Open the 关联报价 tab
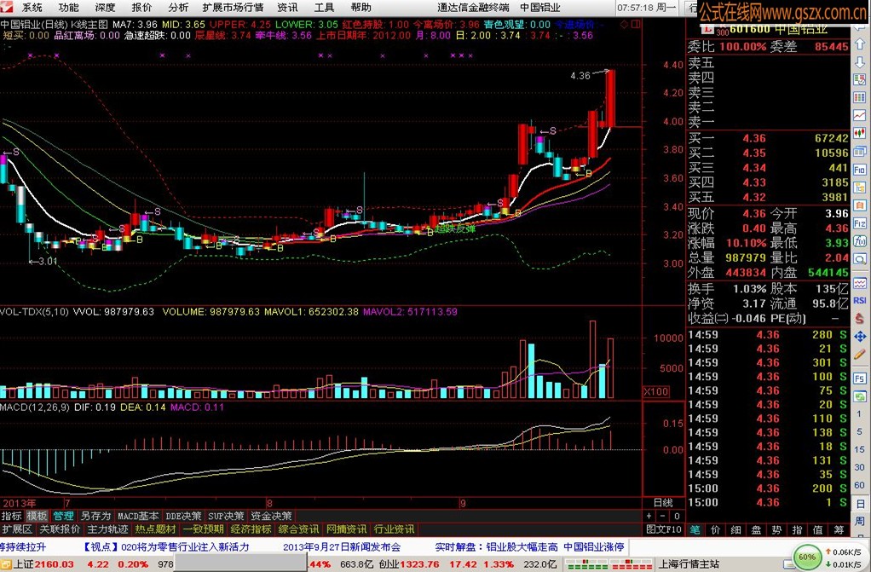The image size is (871, 572). pyautogui.click(x=60, y=529)
